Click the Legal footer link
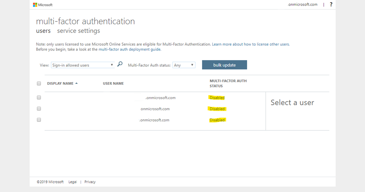 [x=72, y=182]
